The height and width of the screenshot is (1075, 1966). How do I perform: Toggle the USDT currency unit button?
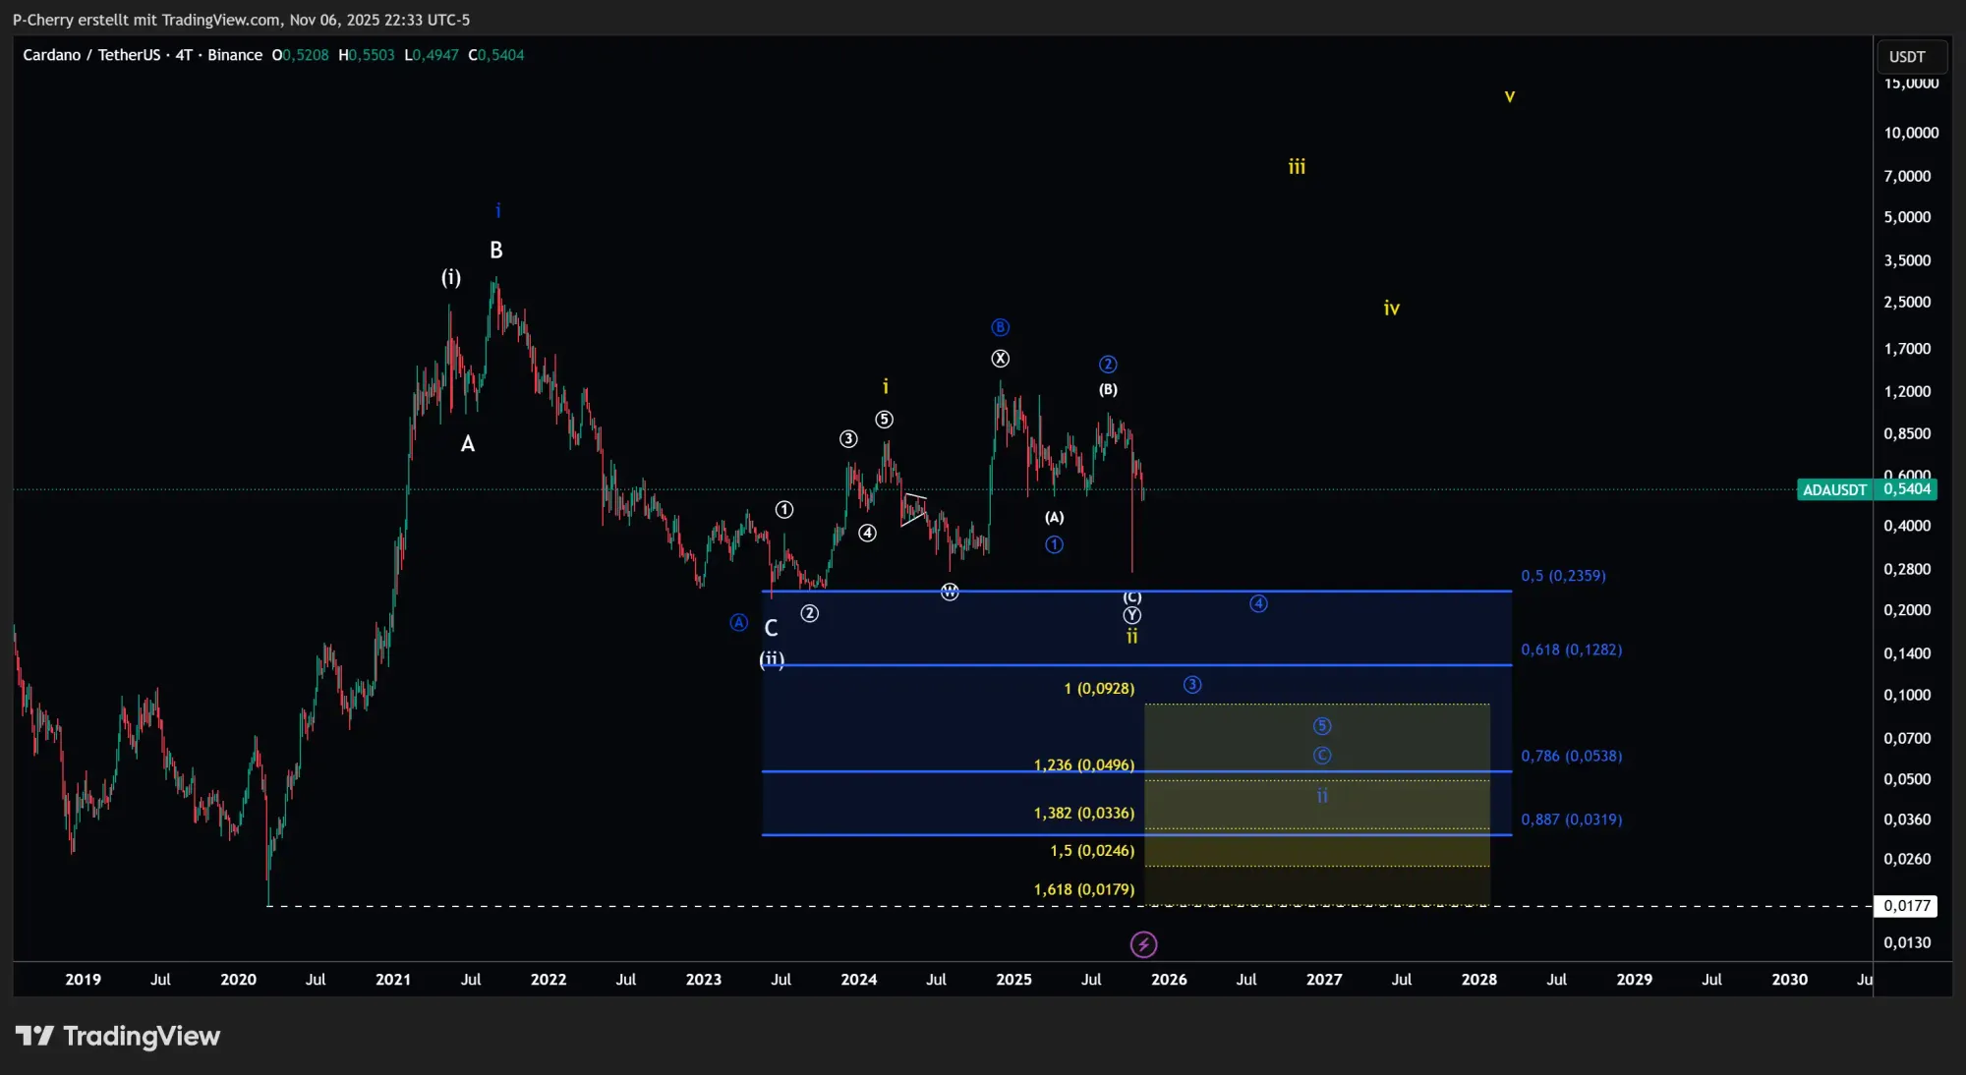pos(1911,56)
